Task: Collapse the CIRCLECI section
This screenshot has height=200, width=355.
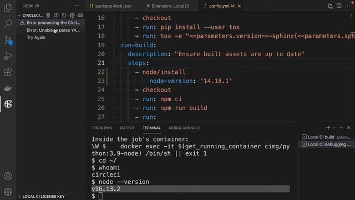Action: (19, 16)
